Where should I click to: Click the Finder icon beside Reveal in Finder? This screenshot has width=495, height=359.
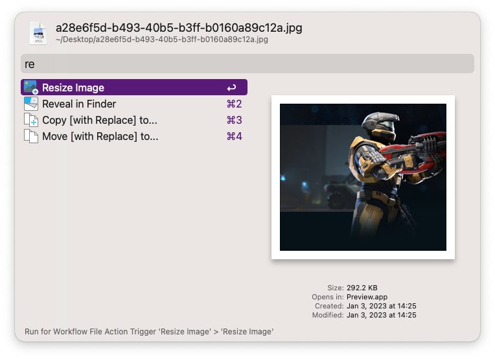click(30, 104)
